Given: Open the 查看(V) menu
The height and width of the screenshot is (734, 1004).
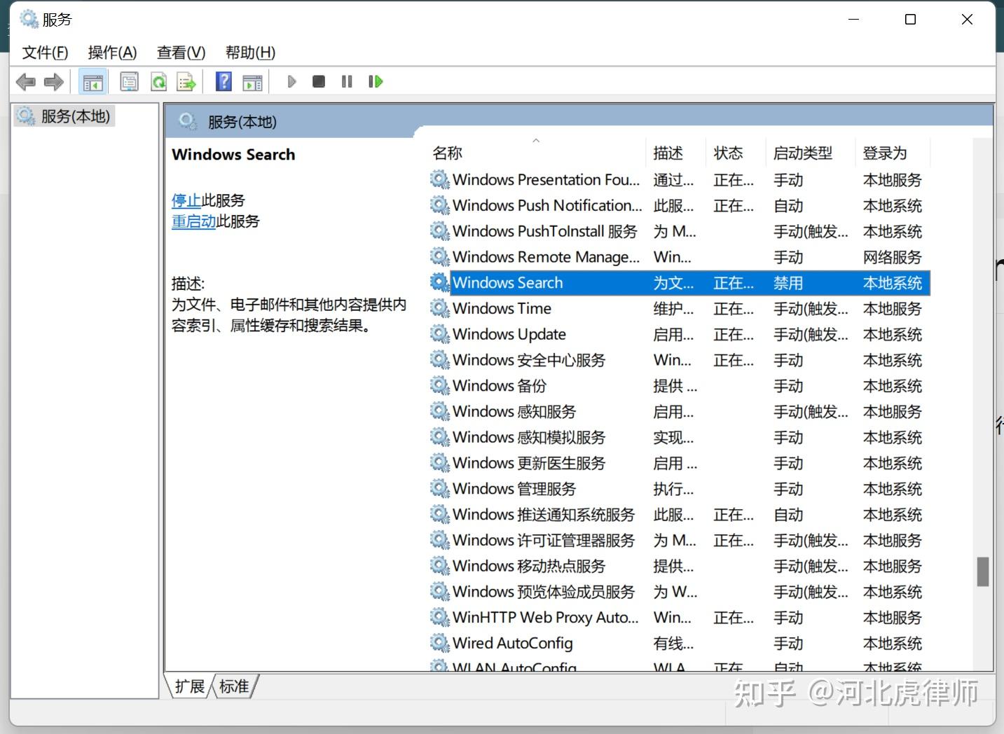Looking at the screenshot, I should [181, 53].
